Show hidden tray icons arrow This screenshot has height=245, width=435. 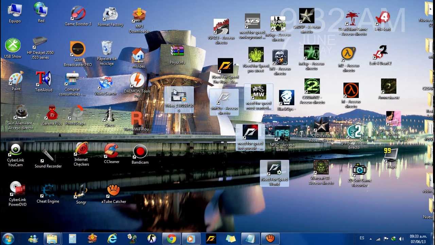click(371, 239)
